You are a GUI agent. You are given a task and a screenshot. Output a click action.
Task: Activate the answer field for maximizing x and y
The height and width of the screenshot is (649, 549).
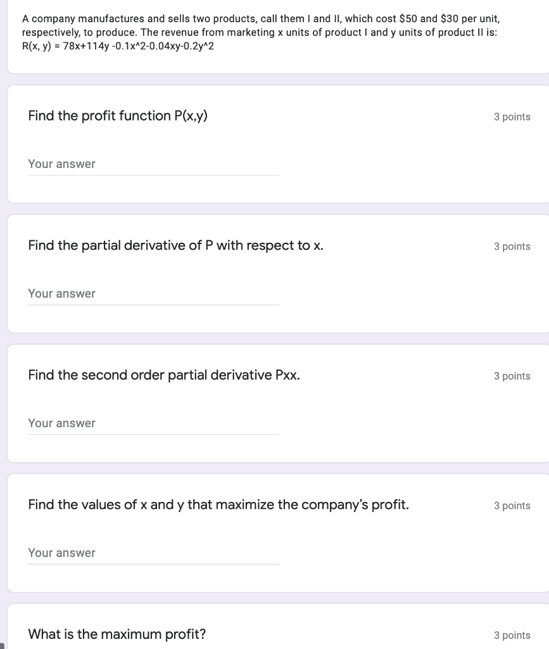pyautogui.click(x=153, y=553)
